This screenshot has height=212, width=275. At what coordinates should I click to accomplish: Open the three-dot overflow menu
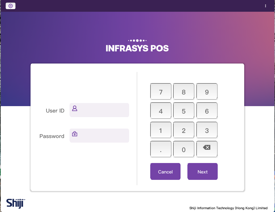266,6
